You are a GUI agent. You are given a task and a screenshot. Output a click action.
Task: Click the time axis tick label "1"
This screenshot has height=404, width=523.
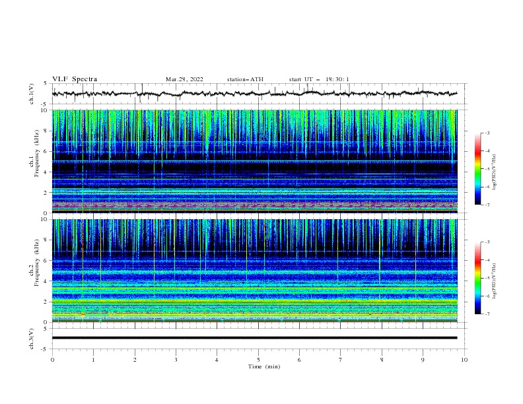(x=93, y=360)
